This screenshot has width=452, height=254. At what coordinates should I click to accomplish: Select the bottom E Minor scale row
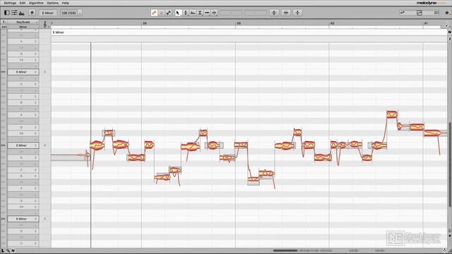(23, 219)
